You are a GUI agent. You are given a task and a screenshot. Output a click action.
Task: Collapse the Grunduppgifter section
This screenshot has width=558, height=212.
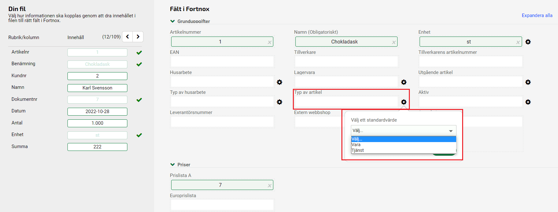172,21
